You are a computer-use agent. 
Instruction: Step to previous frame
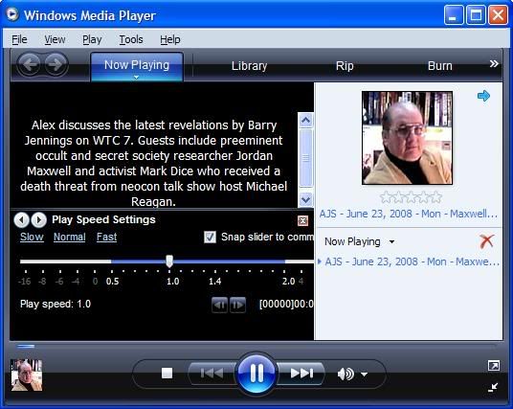pos(219,306)
